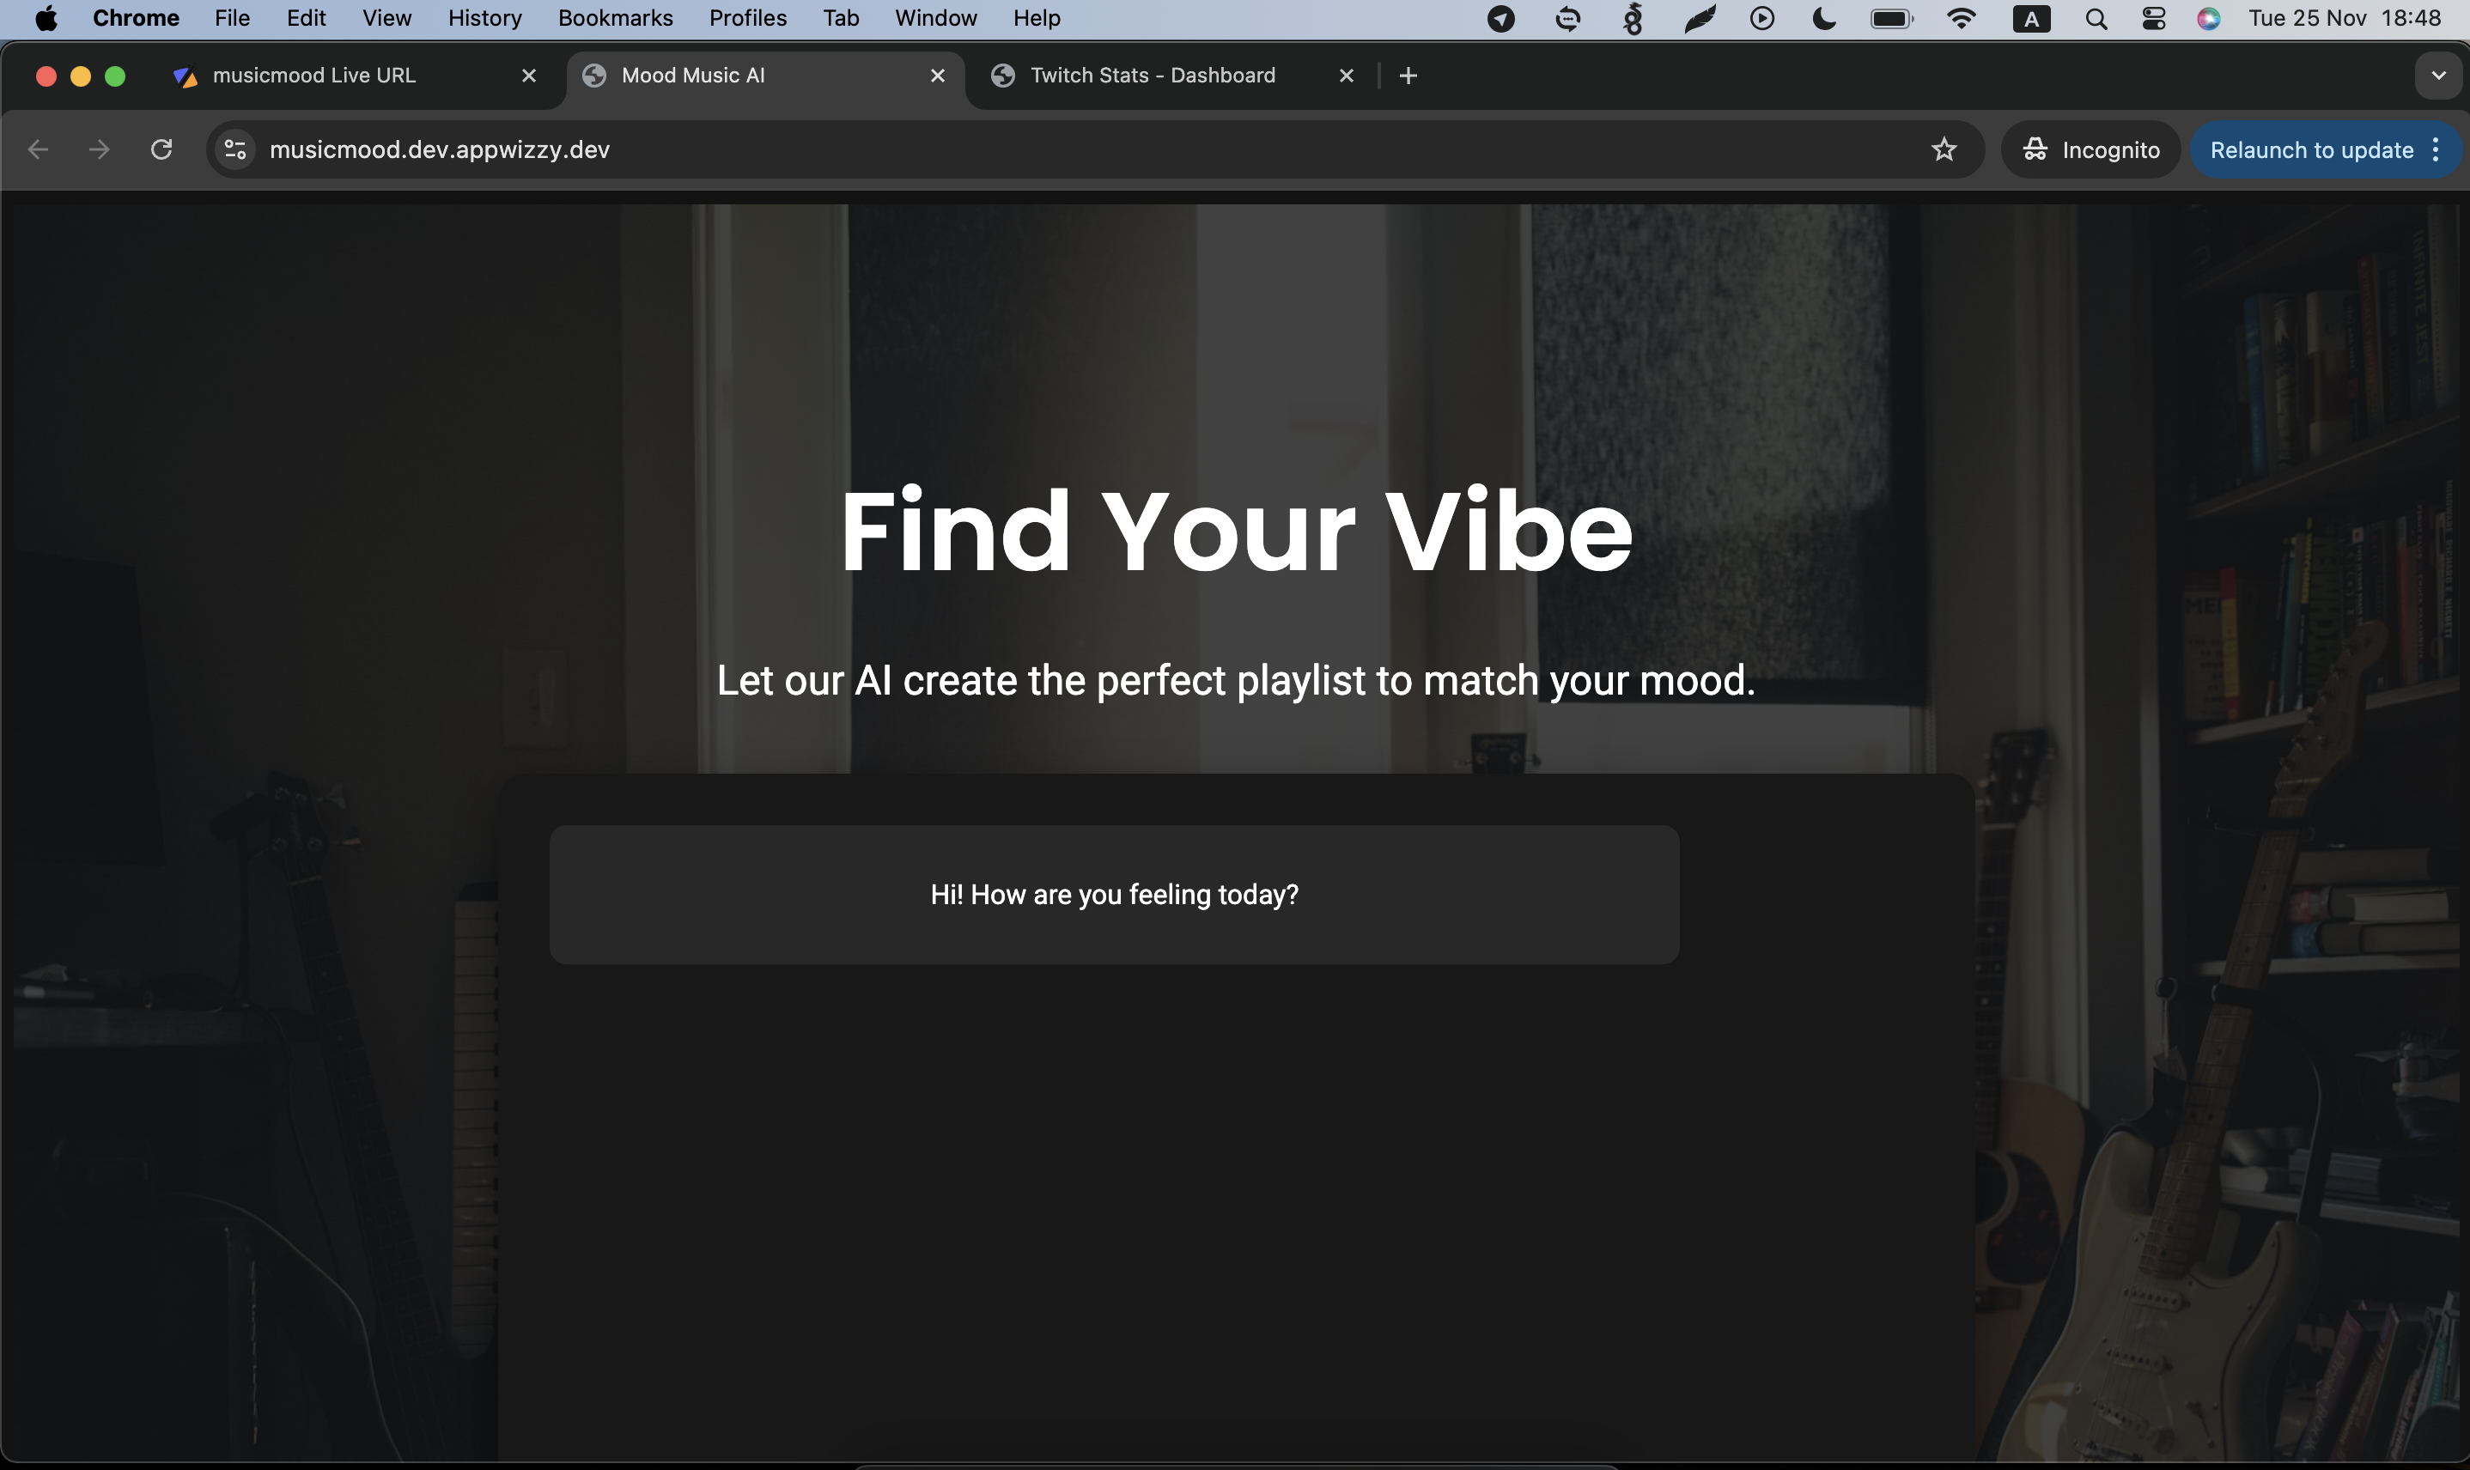Switch to musicmood Live URL tab
This screenshot has width=2470, height=1470.
pyautogui.click(x=314, y=76)
